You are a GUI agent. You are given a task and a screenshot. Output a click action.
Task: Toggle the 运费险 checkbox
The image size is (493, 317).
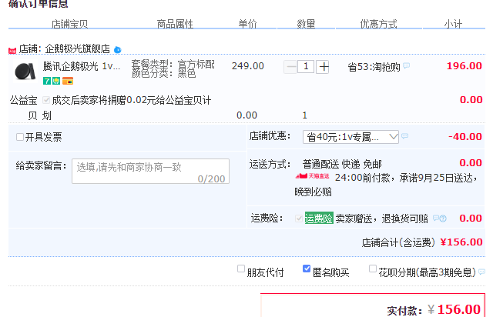299,218
